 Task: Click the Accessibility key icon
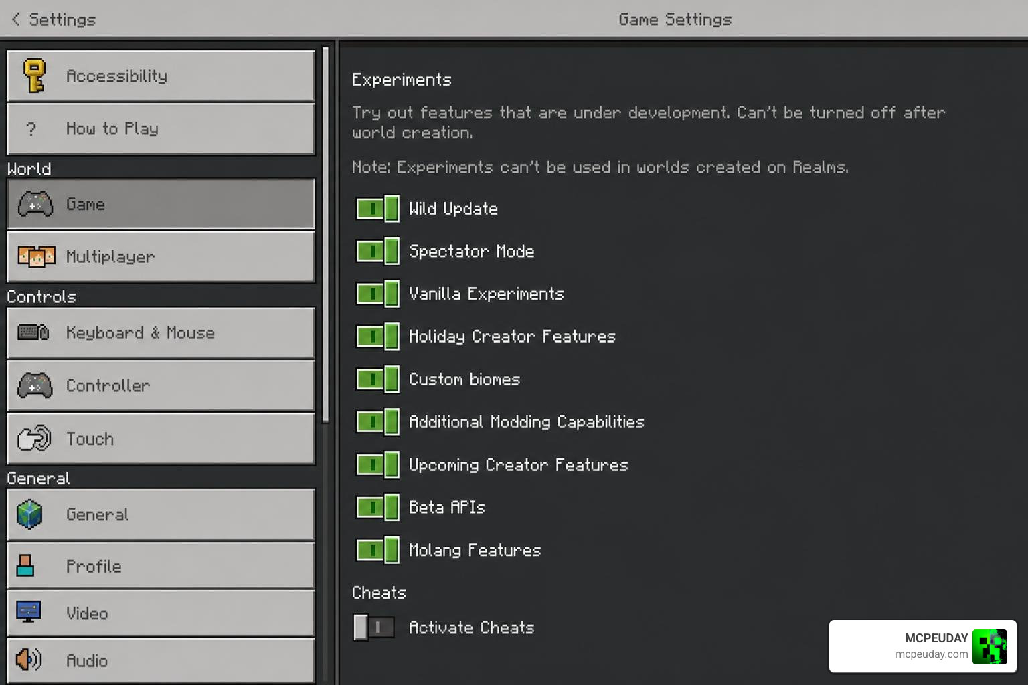[34, 75]
